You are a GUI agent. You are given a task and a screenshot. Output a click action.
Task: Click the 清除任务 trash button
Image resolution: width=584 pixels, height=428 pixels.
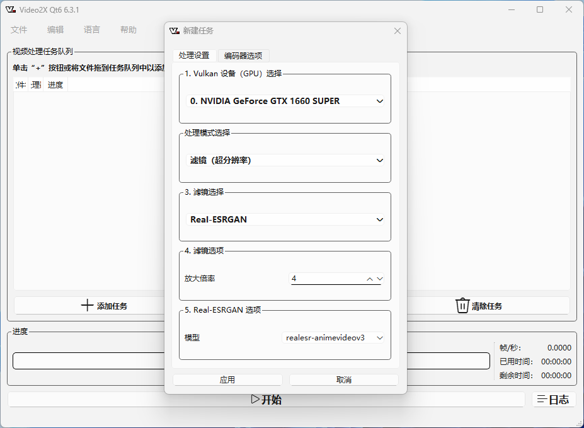tap(488, 306)
